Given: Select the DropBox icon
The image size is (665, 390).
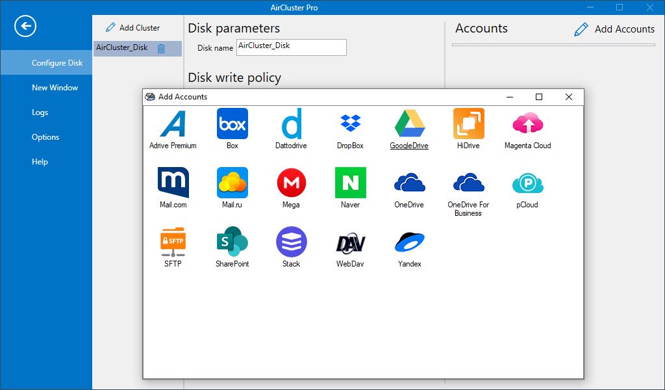Looking at the screenshot, I should (x=350, y=123).
